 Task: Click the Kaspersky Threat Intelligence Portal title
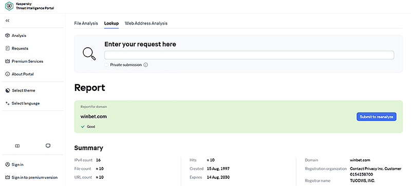click(35, 6)
